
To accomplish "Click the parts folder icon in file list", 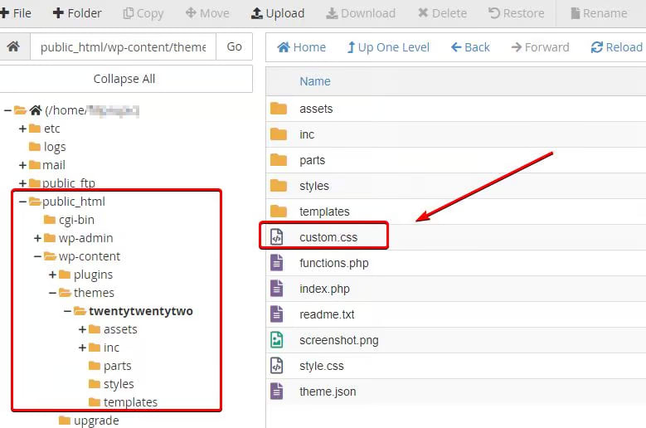I will [279, 160].
